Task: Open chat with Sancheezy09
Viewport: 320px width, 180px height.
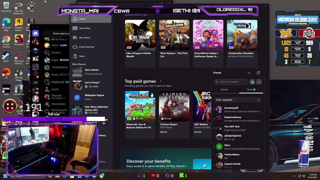Action: 237,109
